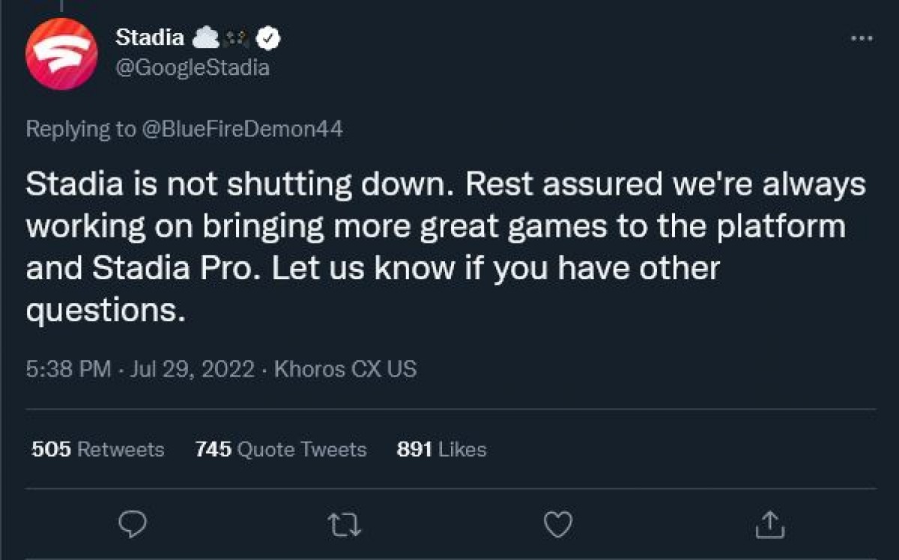Open the reply composer via speech bubble icon
The height and width of the screenshot is (560, 899).
[x=133, y=526]
